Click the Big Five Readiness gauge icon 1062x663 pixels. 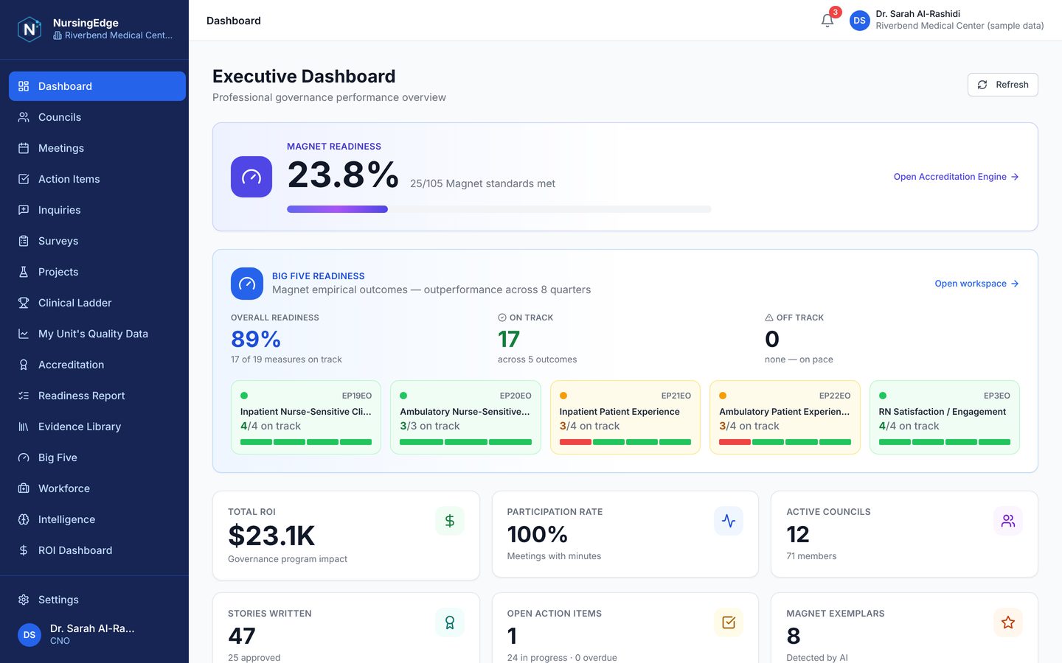click(247, 284)
